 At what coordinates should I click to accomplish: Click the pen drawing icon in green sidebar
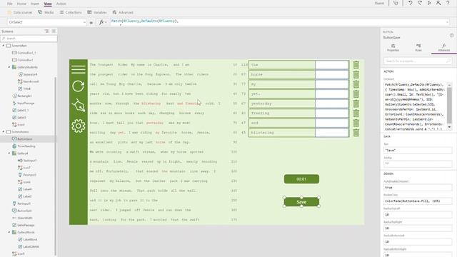click(x=79, y=106)
